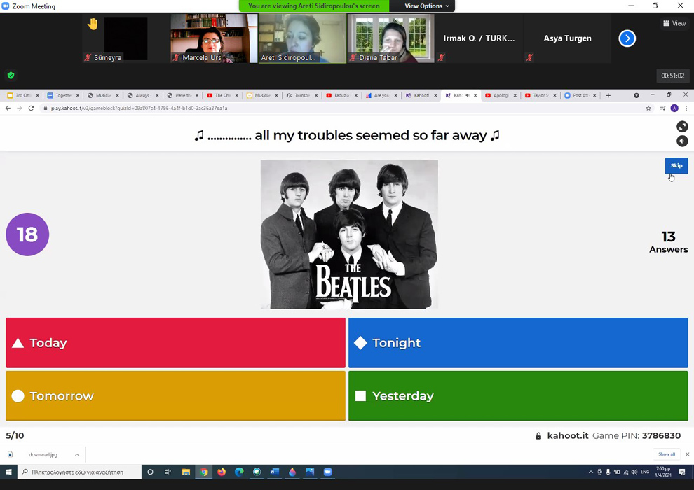Open the Post Att Zoom tab
The height and width of the screenshot is (490, 694).
(x=580, y=95)
